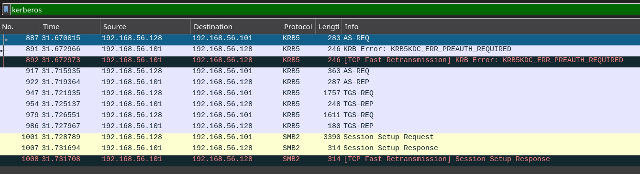This screenshot has width=640, height=174.
Task: Click KRB5 protocol cell of packet 954
Action: coord(291,104)
